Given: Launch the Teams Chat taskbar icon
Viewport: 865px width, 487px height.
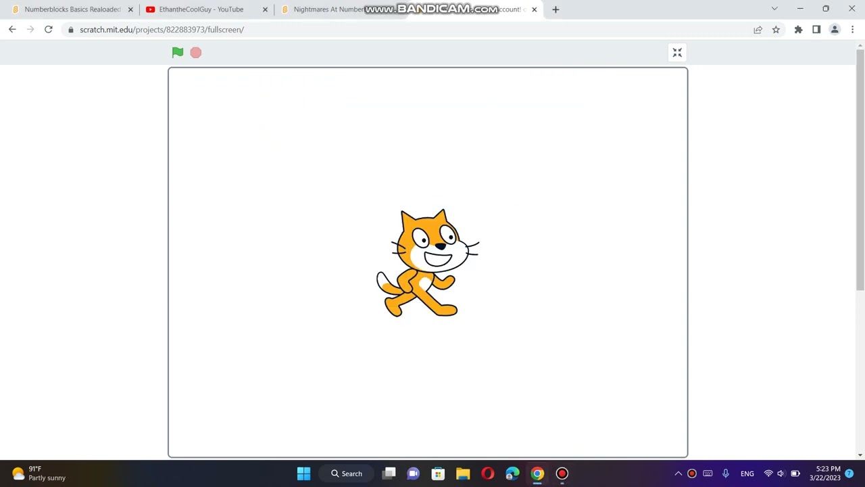Looking at the screenshot, I should (414, 473).
